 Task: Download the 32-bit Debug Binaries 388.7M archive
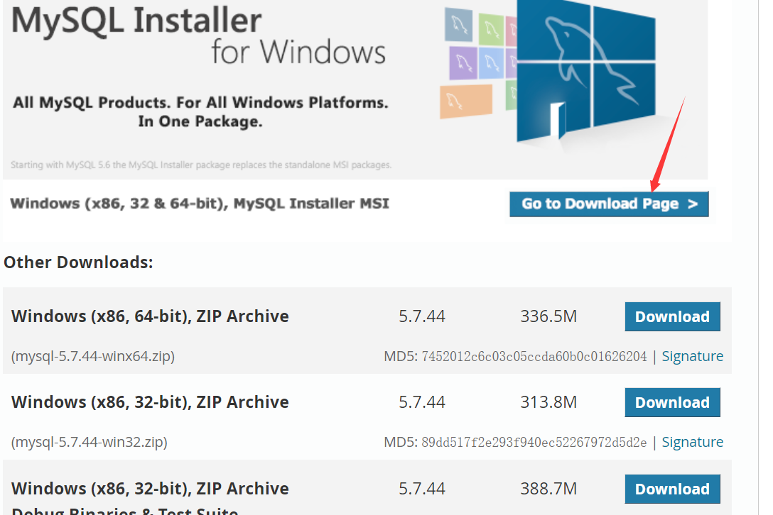[672, 489]
